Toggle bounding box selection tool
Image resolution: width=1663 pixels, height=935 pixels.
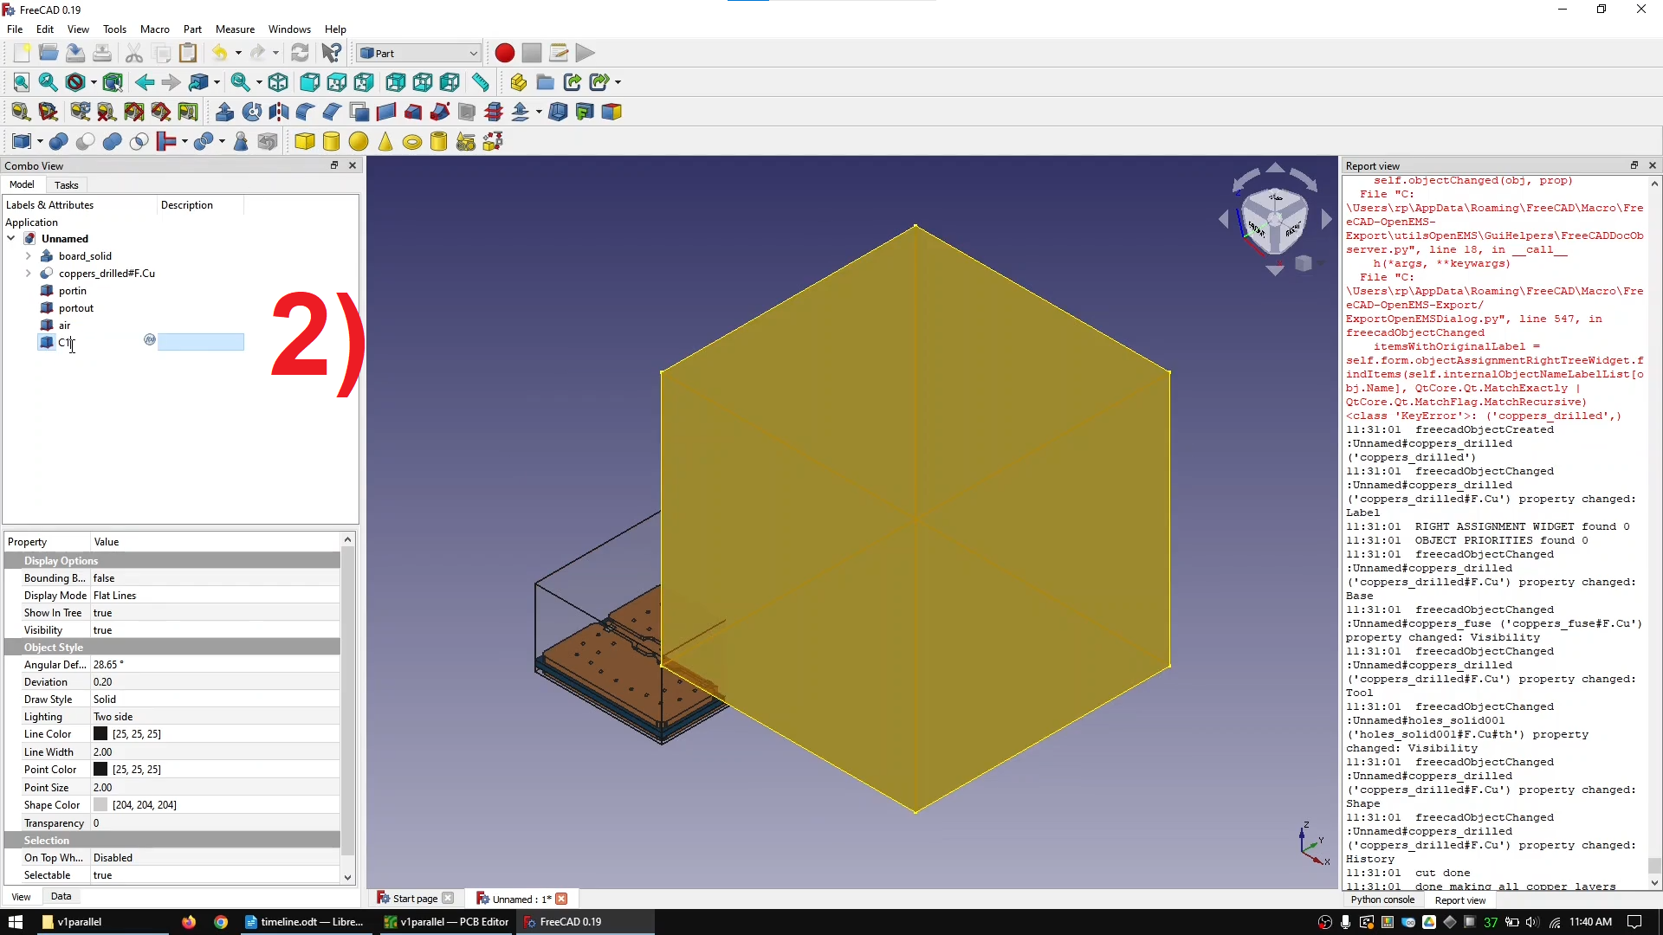coord(113,82)
